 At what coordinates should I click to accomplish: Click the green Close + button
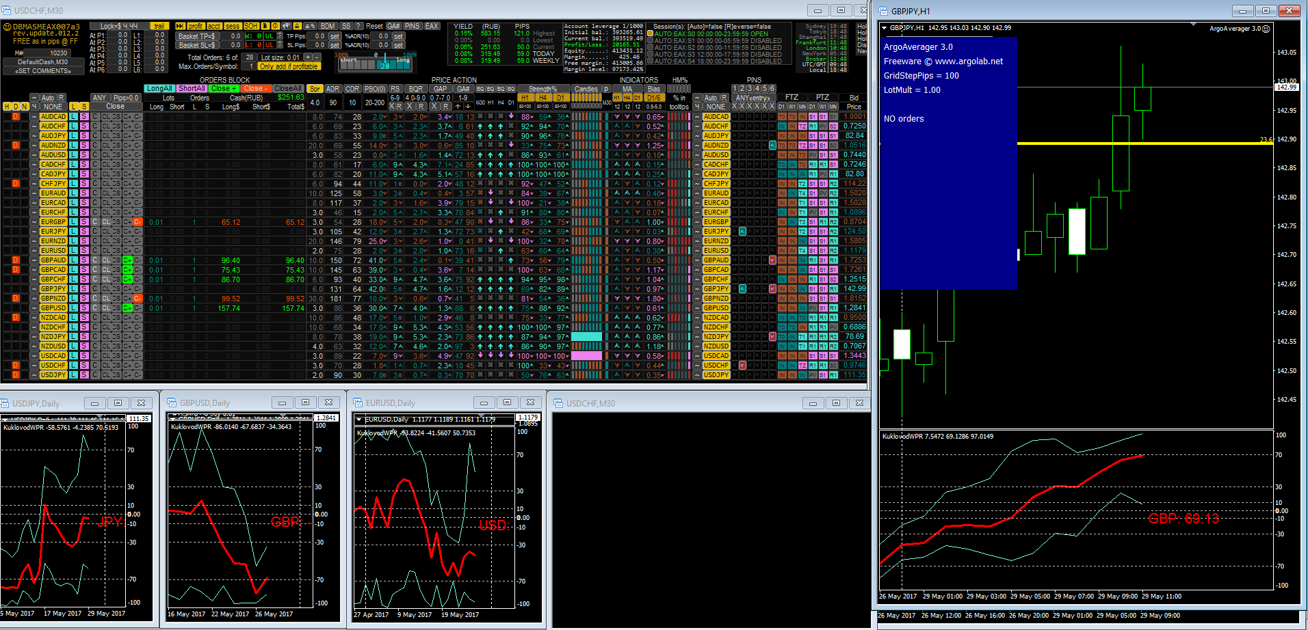pyautogui.click(x=224, y=89)
